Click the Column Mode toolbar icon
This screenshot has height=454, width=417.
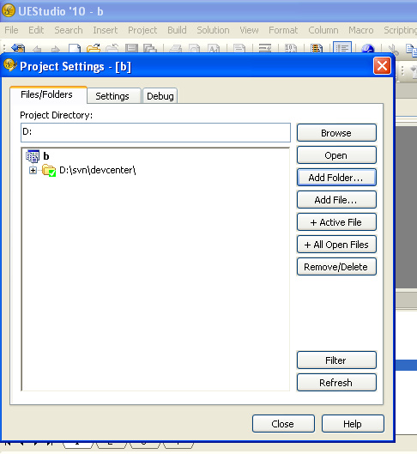point(317,48)
